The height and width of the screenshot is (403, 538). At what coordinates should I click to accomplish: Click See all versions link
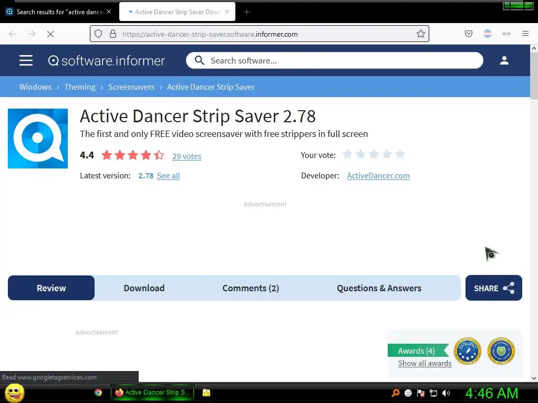coord(169,176)
